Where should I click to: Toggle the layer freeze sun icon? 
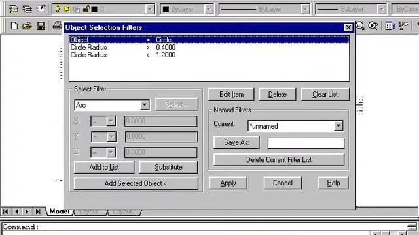tap(67, 9)
